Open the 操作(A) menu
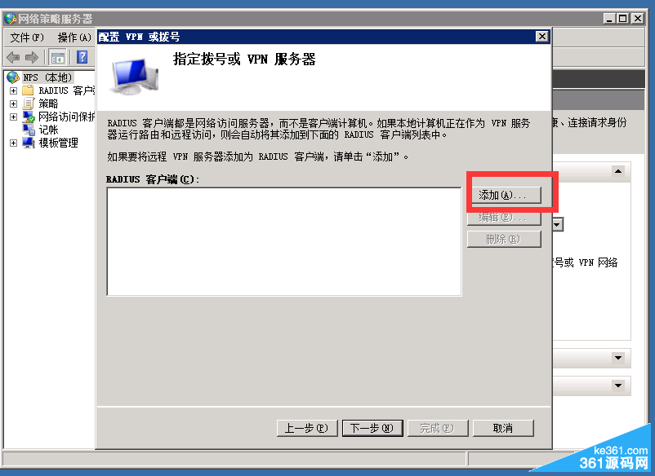This screenshot has width=655, height=476. coord(74,37)
